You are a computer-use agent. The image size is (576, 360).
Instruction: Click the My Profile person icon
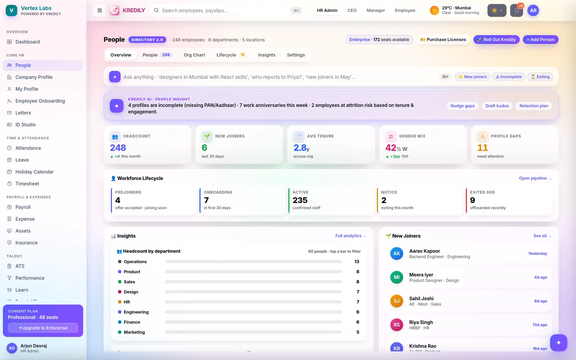click(x=9, y=89)
